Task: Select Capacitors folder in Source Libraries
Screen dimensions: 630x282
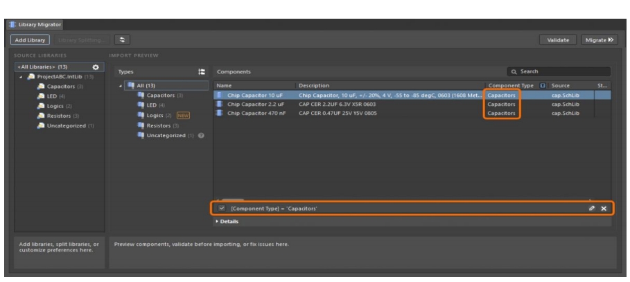Action: [x=61, y=87]
